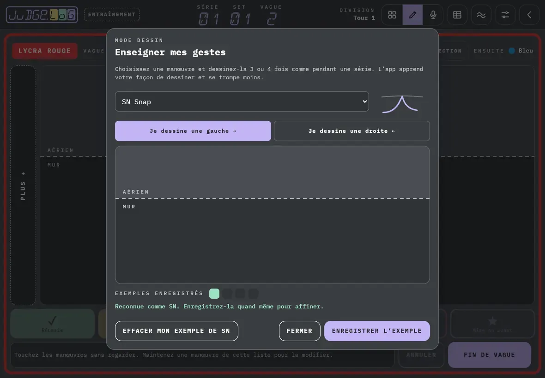The height and width of the screenshot is (378, 545).
Task: Select 'Je dessine une gauche' option
Action: coord(193,131)
